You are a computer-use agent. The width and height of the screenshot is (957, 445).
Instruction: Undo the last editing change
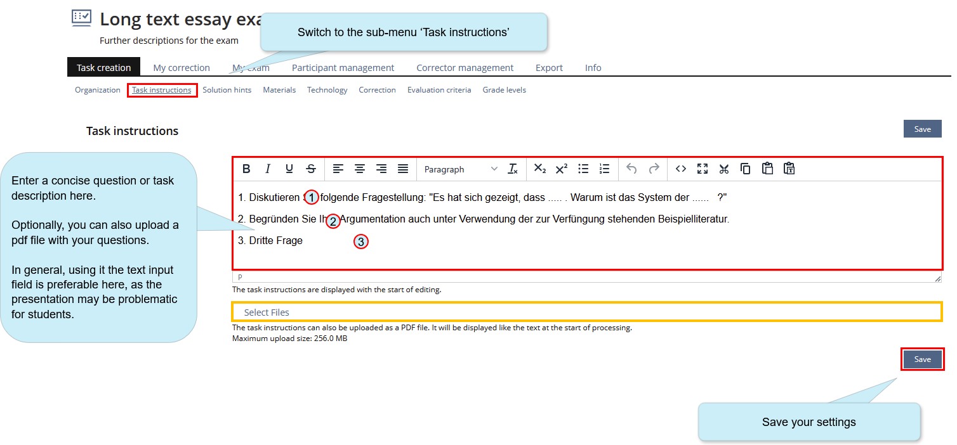(631, 169)
